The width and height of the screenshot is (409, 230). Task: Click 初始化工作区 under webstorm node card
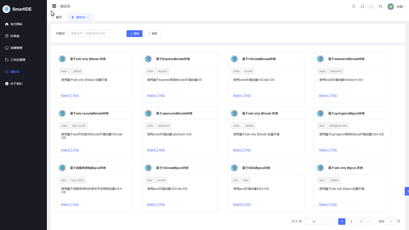pyautogui.click(x=328, y=96)
